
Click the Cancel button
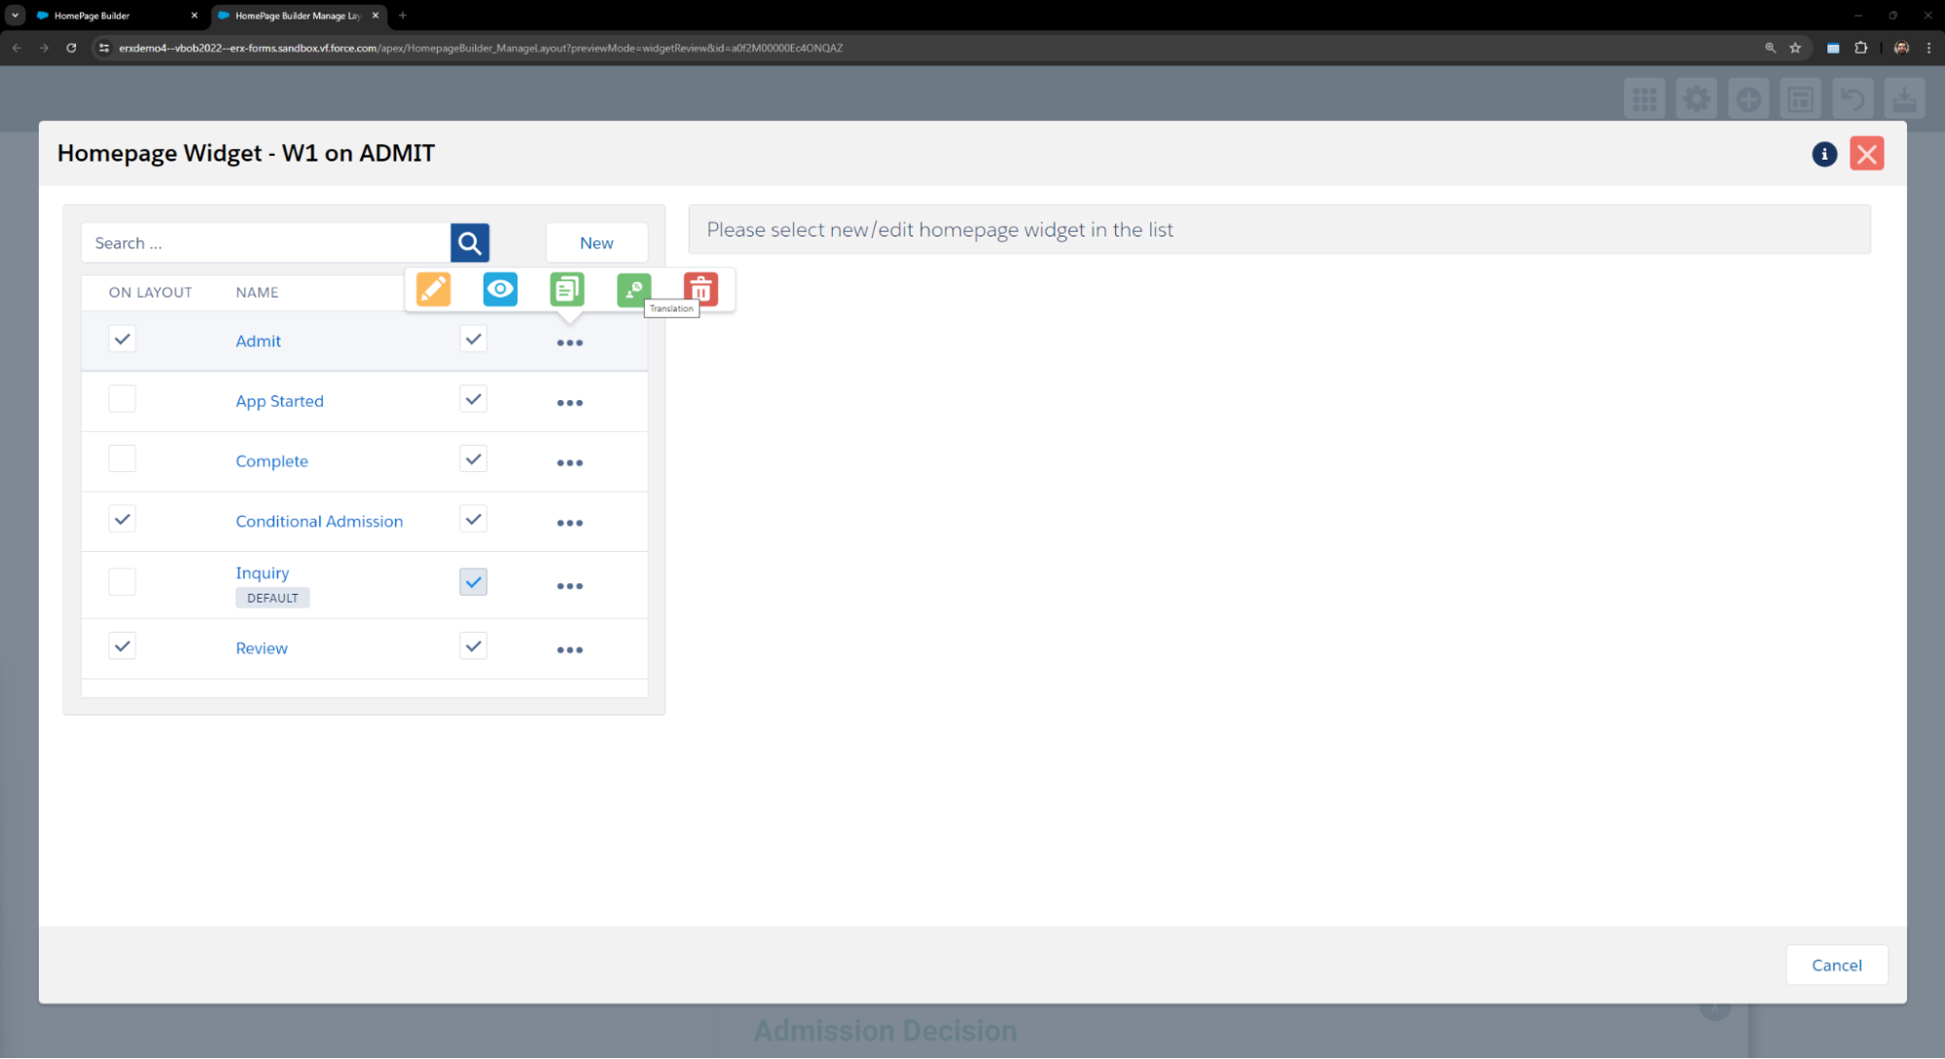coord(1836,965)
